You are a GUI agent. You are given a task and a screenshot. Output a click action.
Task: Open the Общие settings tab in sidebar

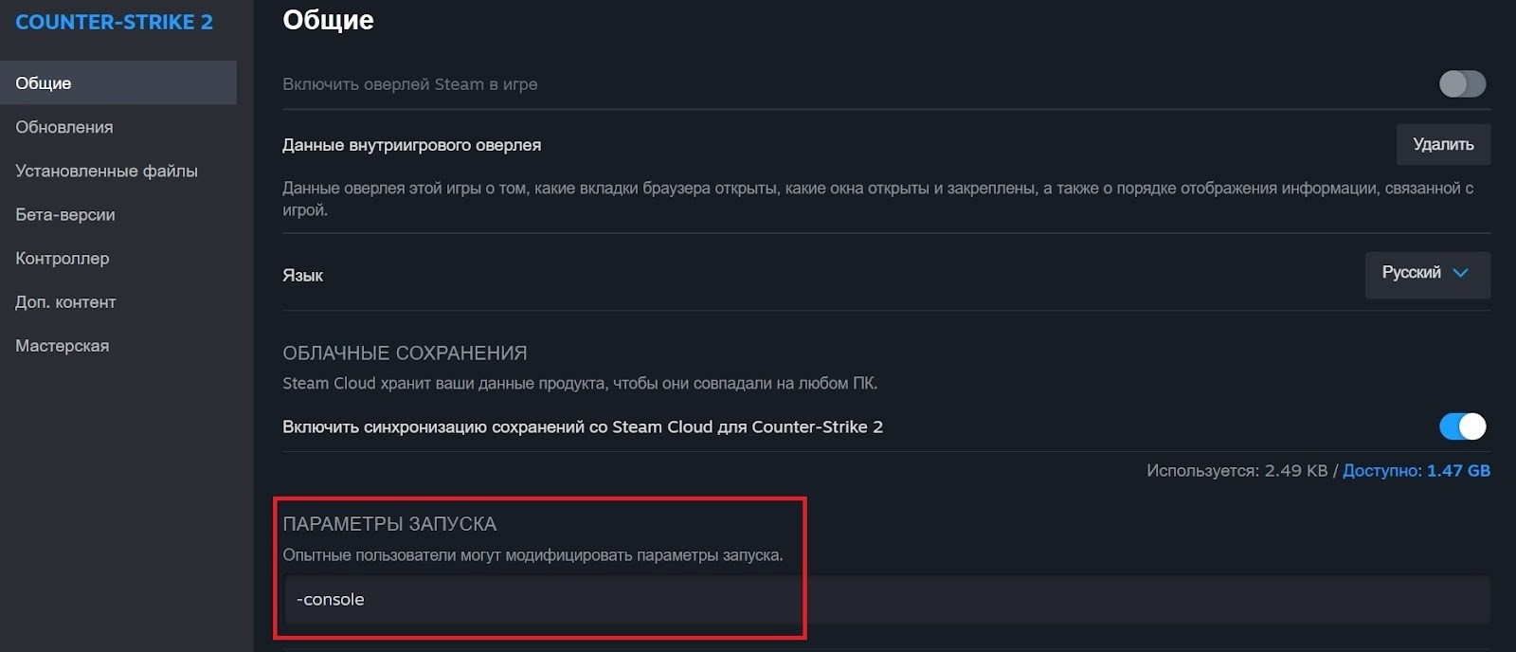[44, 83]
